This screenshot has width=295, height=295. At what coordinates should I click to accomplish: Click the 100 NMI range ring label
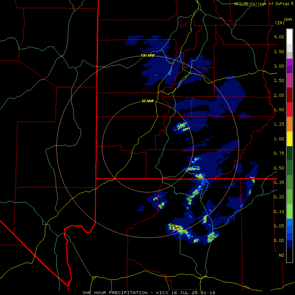[x=147, y=55]
